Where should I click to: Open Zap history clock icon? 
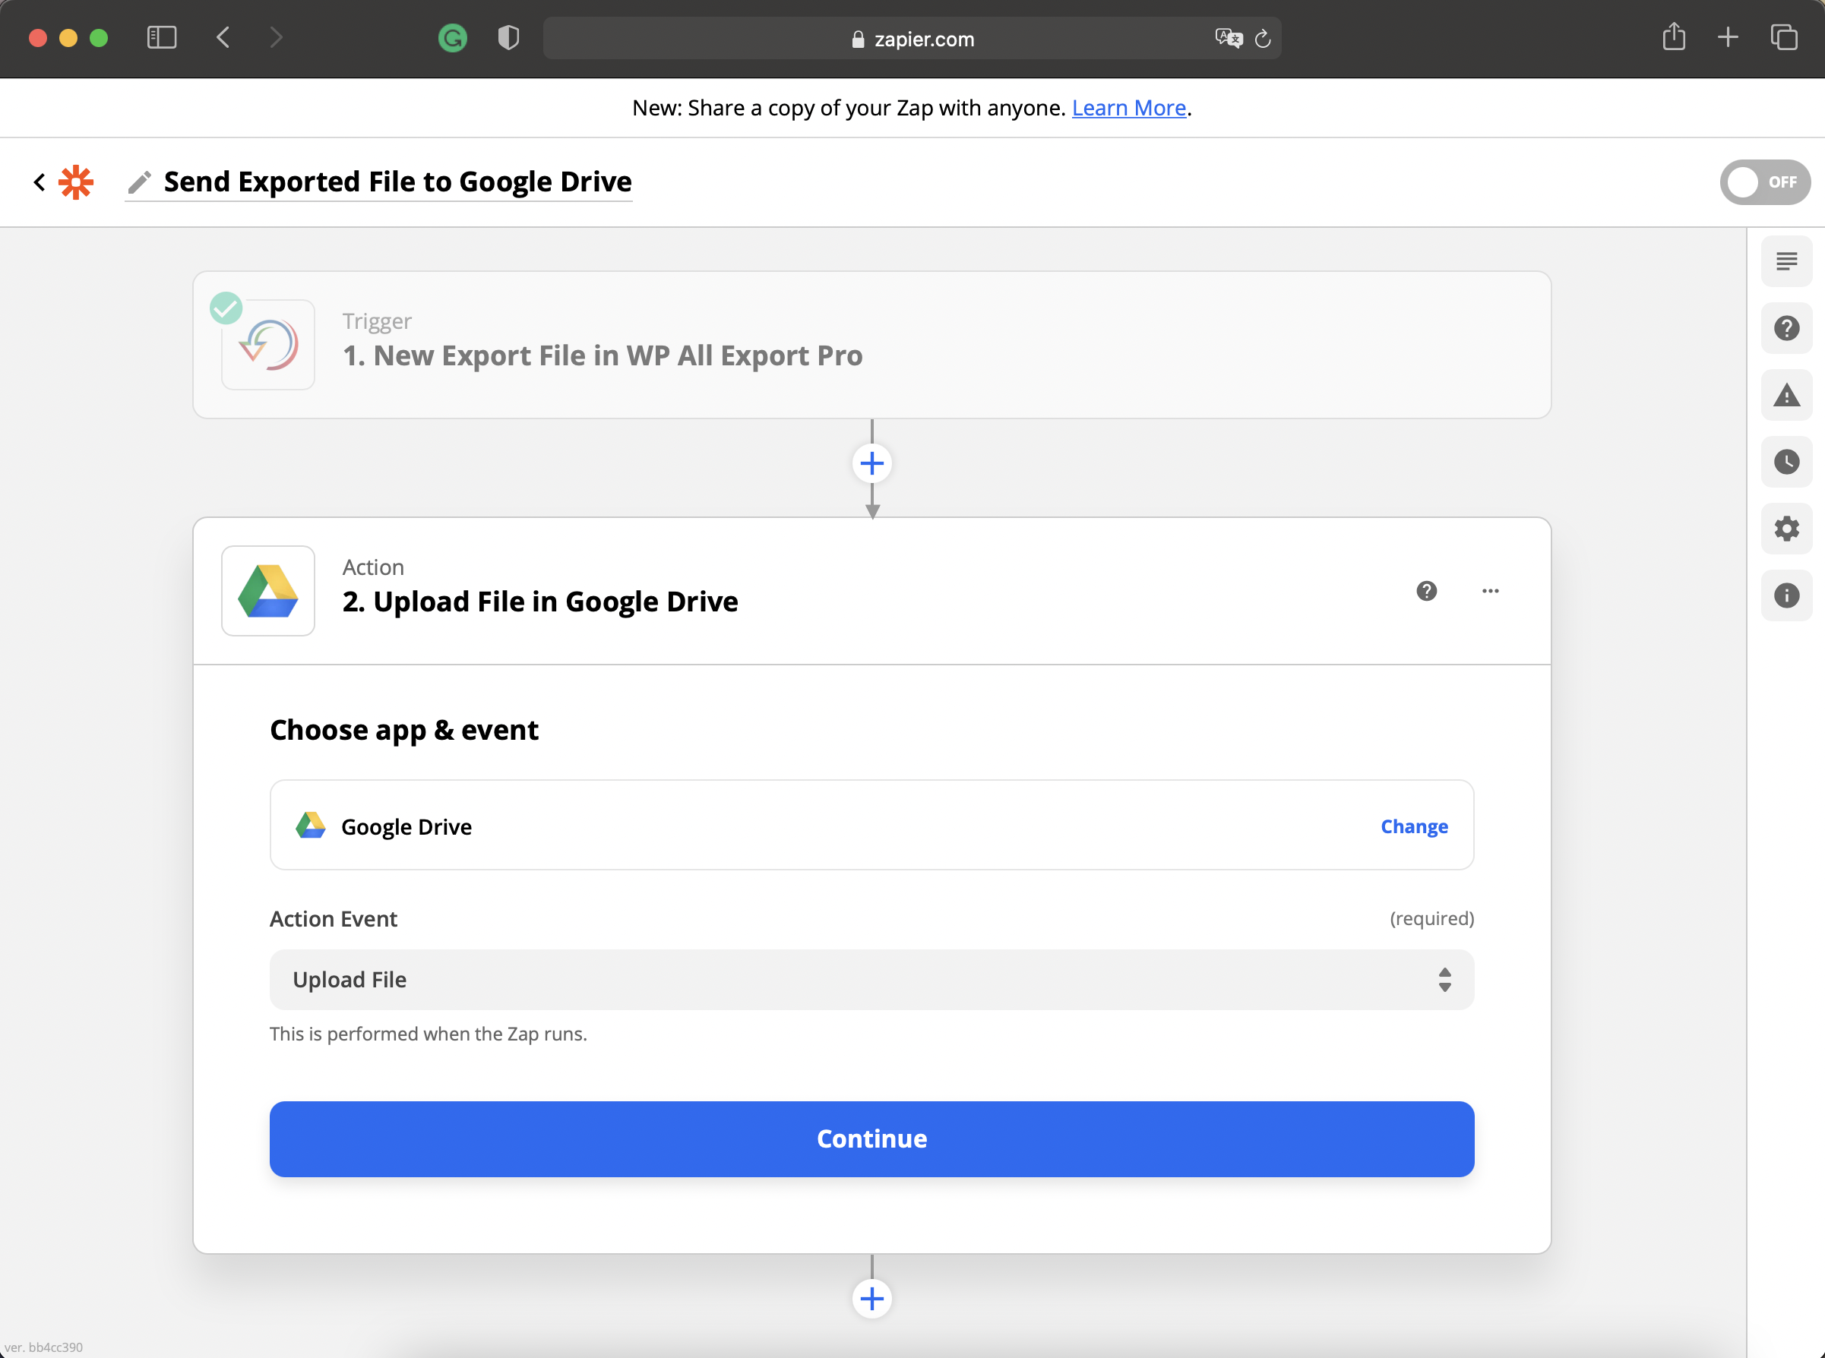tap(1785, 462)
